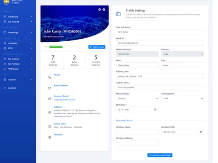Click the Withdrawal sidebar icon
This screenshot has width=218, height=163.
click(5, 69)
